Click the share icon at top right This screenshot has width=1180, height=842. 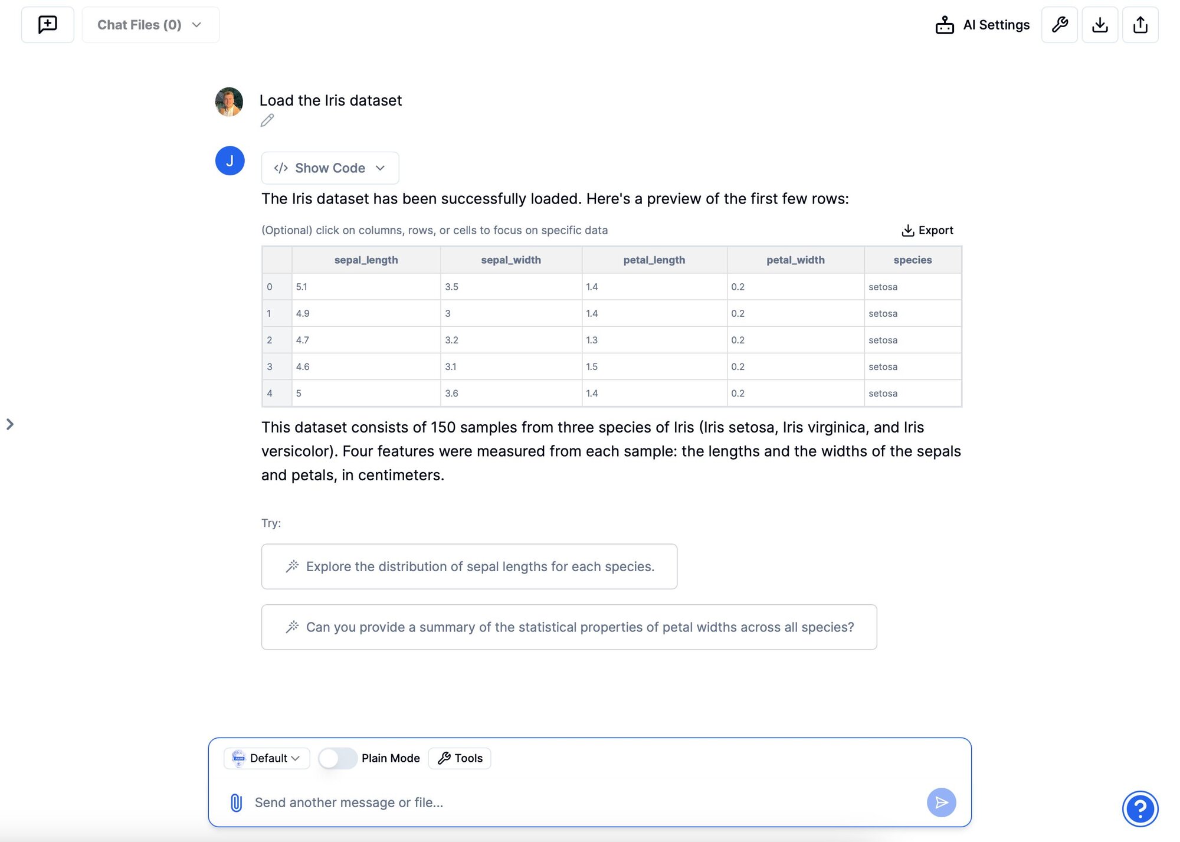pyautogui.click(x=1139, y=24)
